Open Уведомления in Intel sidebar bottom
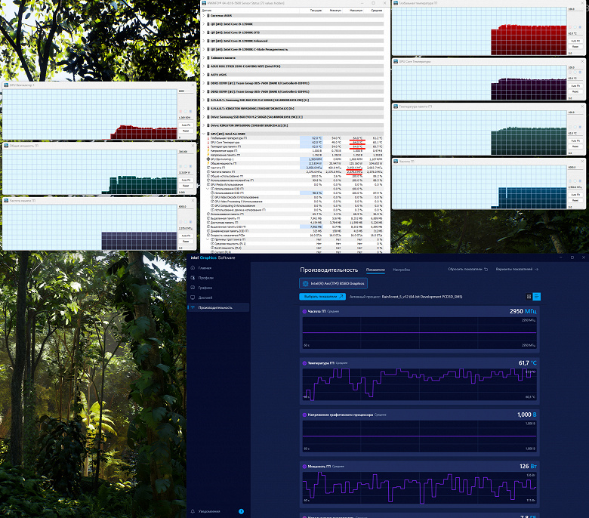The image size is (589, 518). (x=209, y=512)
